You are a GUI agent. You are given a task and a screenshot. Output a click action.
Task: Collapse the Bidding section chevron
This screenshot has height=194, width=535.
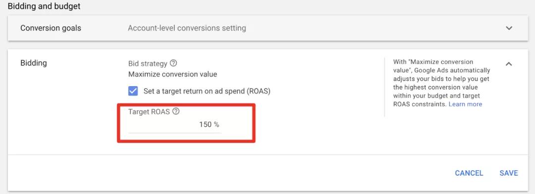(509, 64)
